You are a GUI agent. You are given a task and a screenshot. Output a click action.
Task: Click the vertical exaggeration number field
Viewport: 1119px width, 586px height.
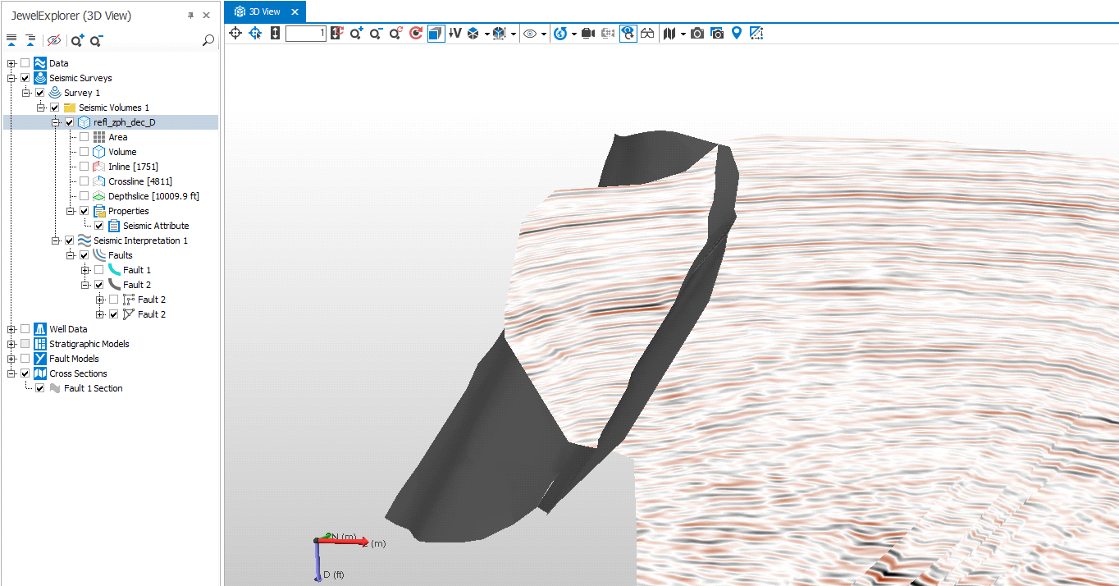click(305, 34)
